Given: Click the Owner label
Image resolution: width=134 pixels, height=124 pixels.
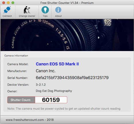Looking at the screenshot, I should click(x=12, y=91).
